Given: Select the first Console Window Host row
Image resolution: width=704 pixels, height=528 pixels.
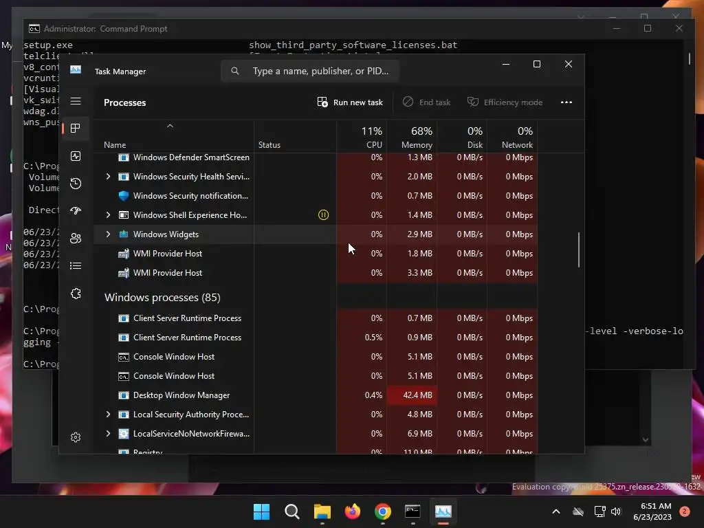Looking at the screenshot, I should tap(316, 357).
